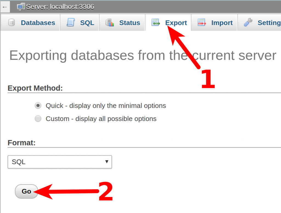Click the Server: localhost:3306 breadcrumb text
Screen dimensions: 281x213
point(60,7)
